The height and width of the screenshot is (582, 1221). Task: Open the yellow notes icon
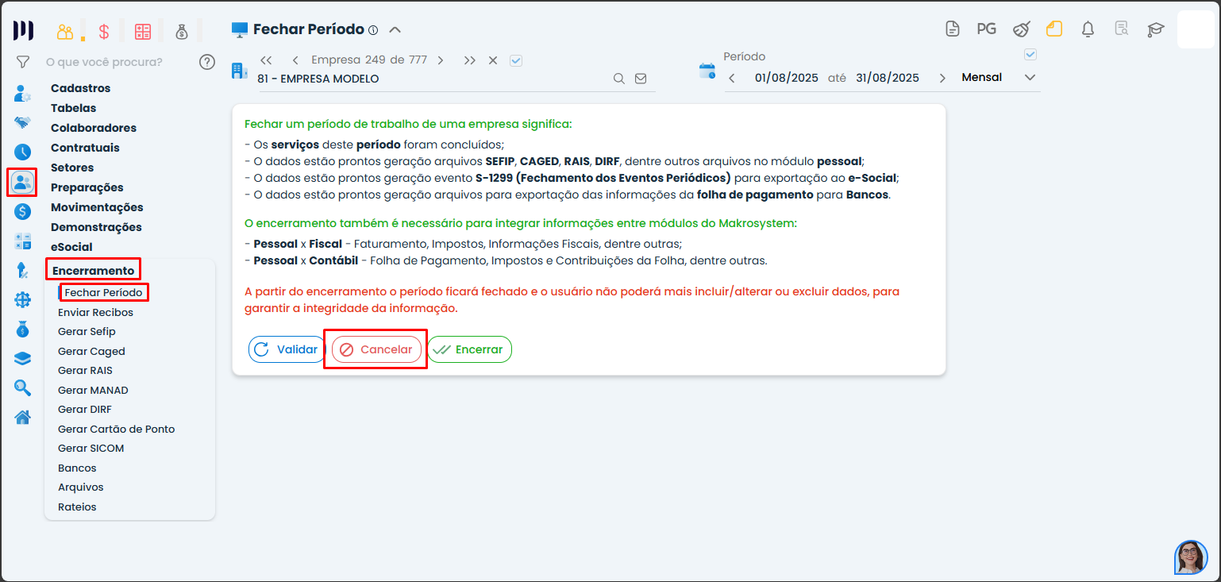[x=1054, y=29]
